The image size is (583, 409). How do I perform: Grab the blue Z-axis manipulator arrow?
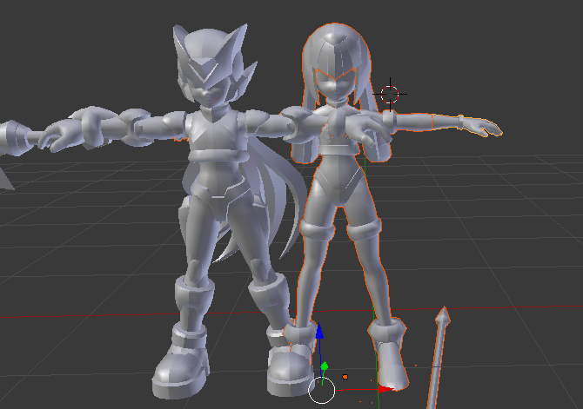coord(319,332)
